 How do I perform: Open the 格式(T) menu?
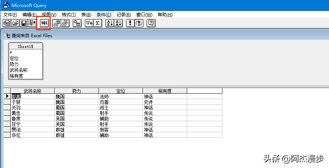[69, 15]
